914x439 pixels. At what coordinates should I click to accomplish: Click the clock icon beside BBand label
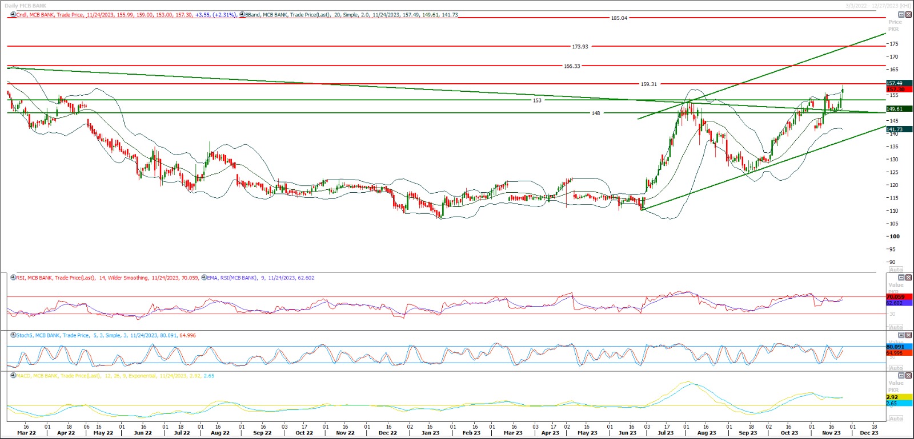coord(242,15)
